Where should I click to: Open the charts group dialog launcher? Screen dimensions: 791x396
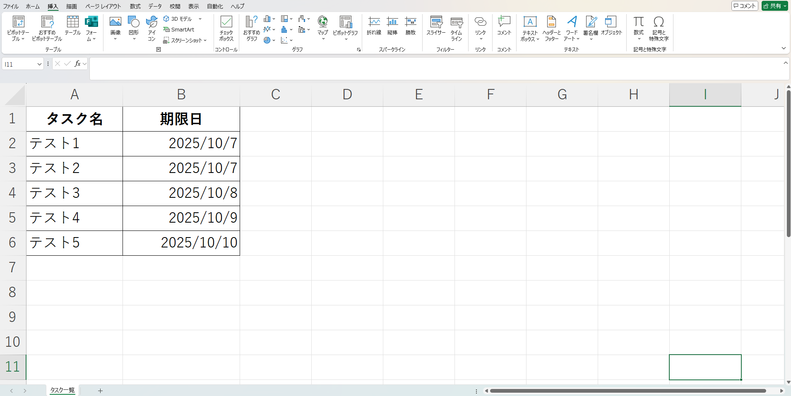click(359, 50)
